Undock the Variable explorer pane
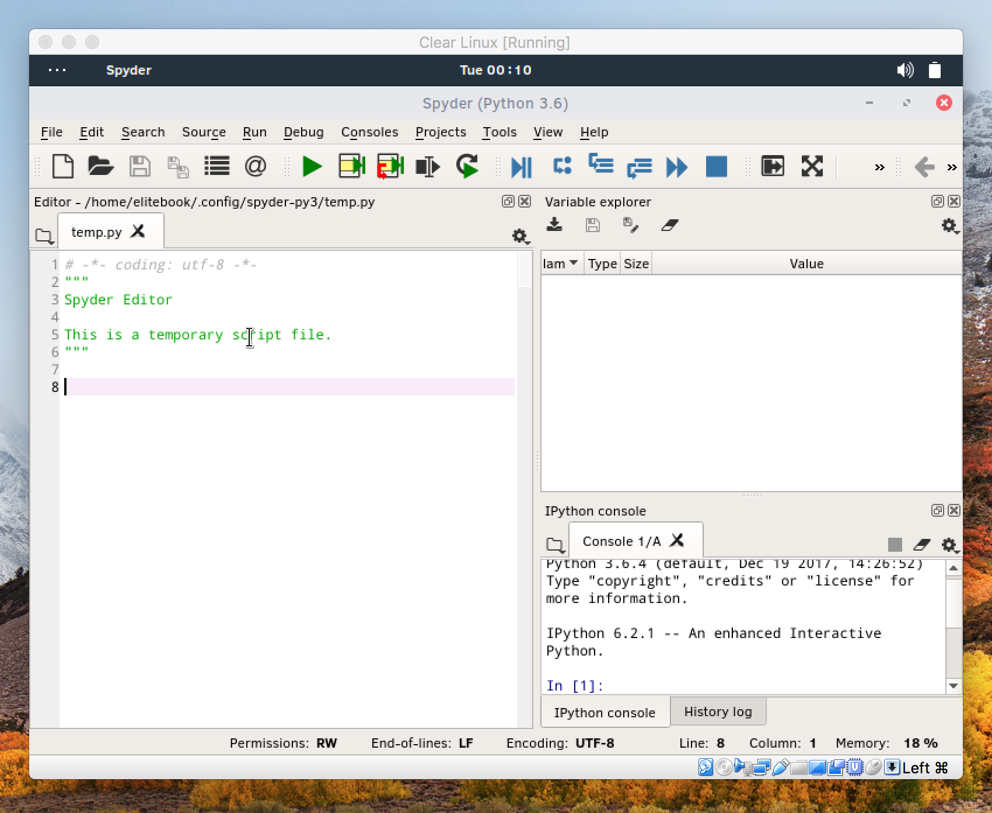The image size is (992, 813). (937, 201)
